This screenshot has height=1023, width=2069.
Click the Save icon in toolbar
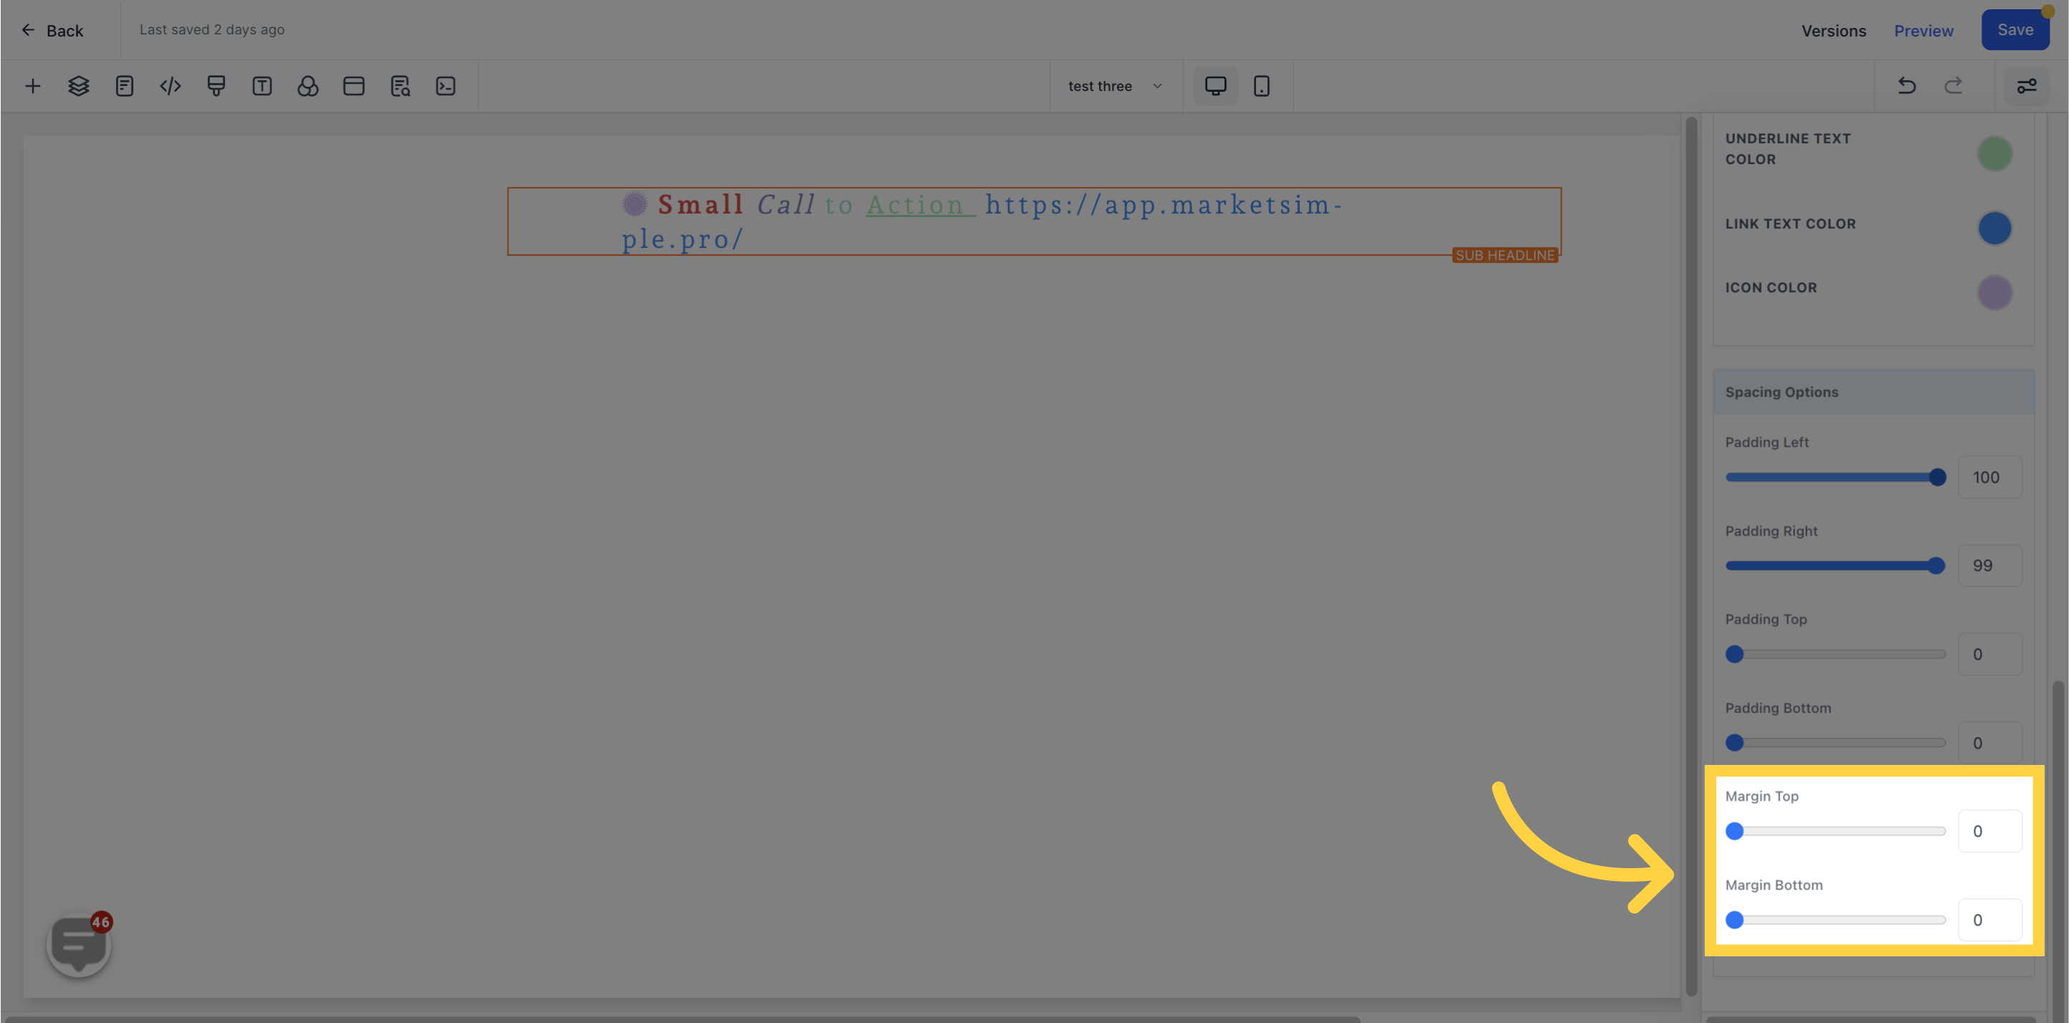click(2014, 29)
